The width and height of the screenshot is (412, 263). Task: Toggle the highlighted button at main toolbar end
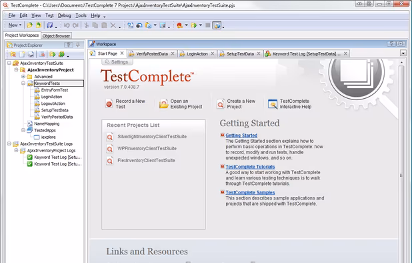[217, 25]
